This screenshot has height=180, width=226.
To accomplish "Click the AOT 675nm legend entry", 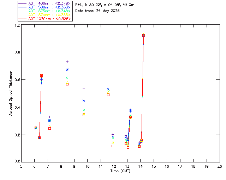I will click(x=44, y=11).
